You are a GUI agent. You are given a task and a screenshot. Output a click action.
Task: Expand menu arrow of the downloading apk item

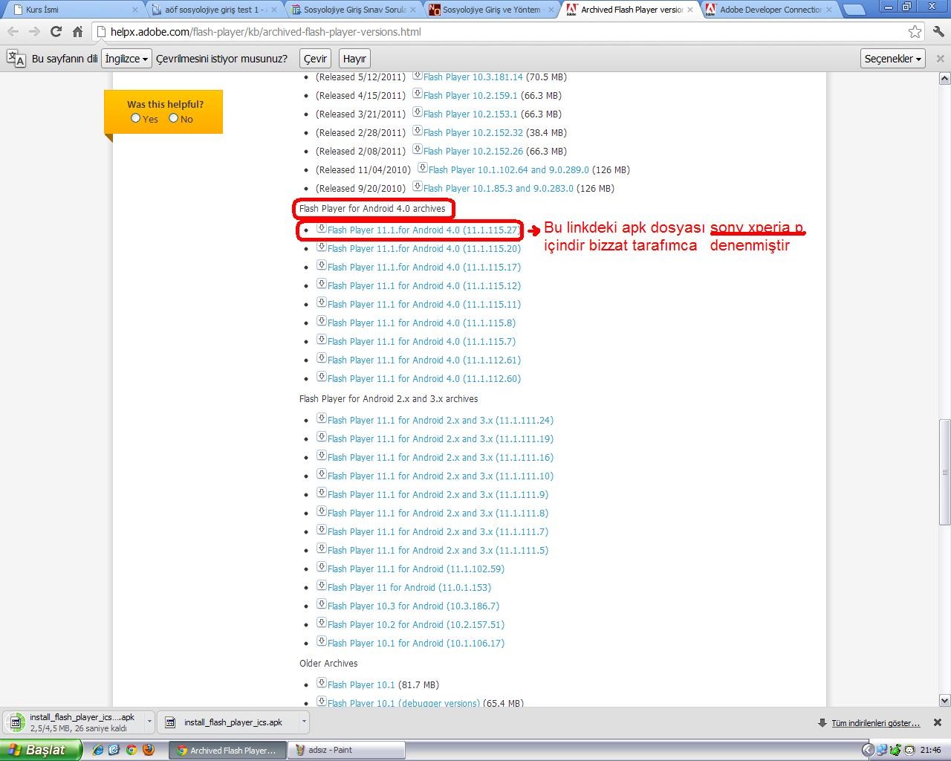click(x=149, y=722)
